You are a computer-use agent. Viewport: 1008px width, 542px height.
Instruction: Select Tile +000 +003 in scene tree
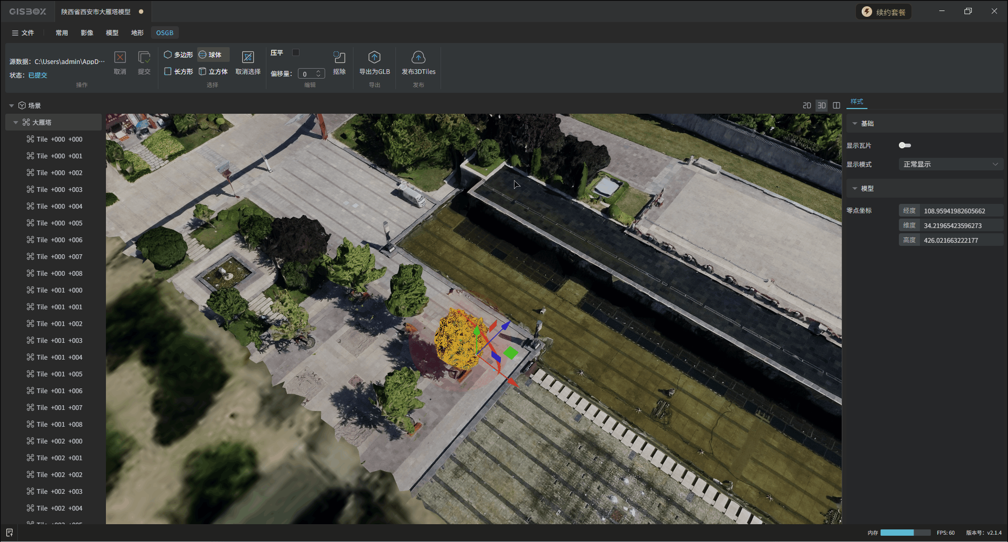click(59, 189)
